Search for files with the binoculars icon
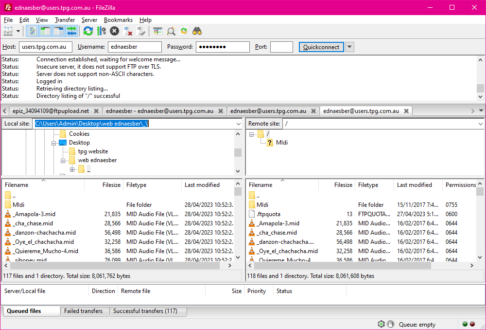Viewport: 486px width, 330px height. (197, 31)
